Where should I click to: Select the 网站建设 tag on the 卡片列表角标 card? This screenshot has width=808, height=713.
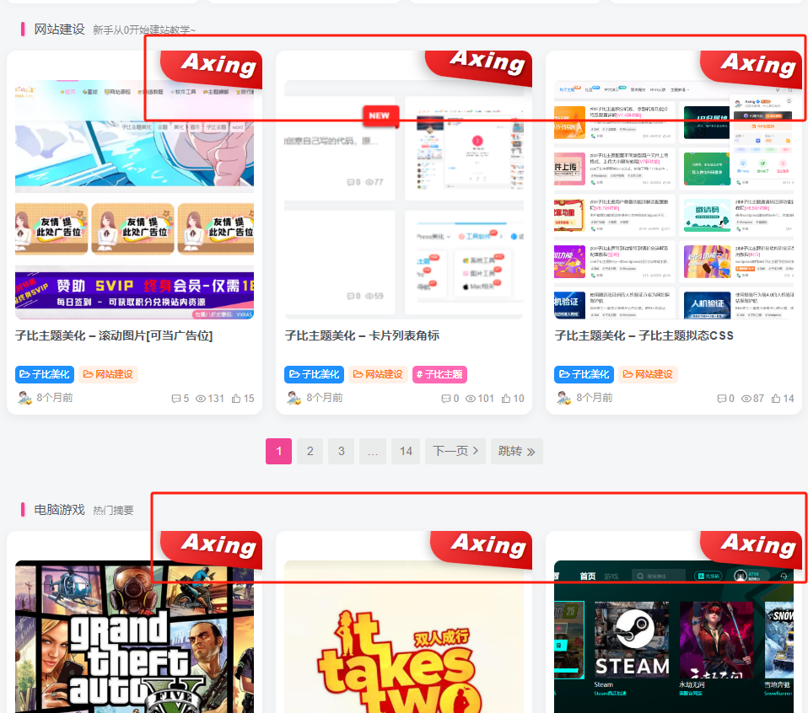[378, 374]
